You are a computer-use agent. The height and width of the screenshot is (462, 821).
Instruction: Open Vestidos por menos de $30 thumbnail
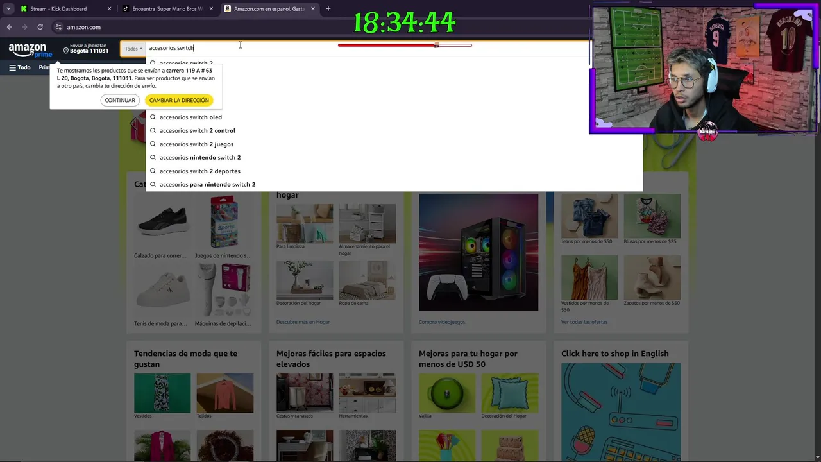point(589,277)
